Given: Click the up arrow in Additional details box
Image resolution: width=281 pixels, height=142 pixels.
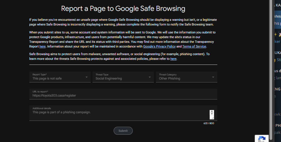Looking at the screenshot, I should click(212, 111).
